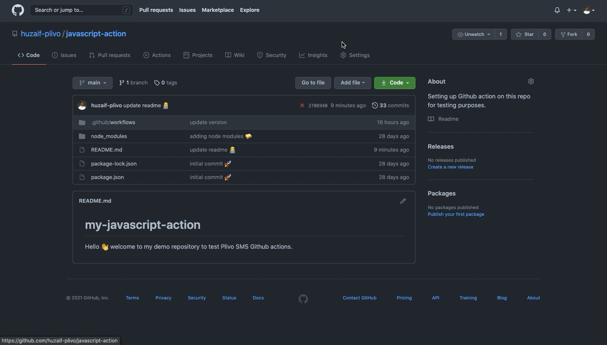Switch to the Code tab

[29, 55]
